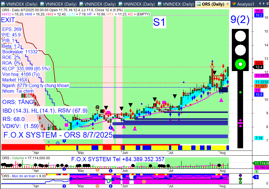This screenshot has height=189, width=269.
Task: Click the red 12.4 price label
Action: [x=259, y=63]
